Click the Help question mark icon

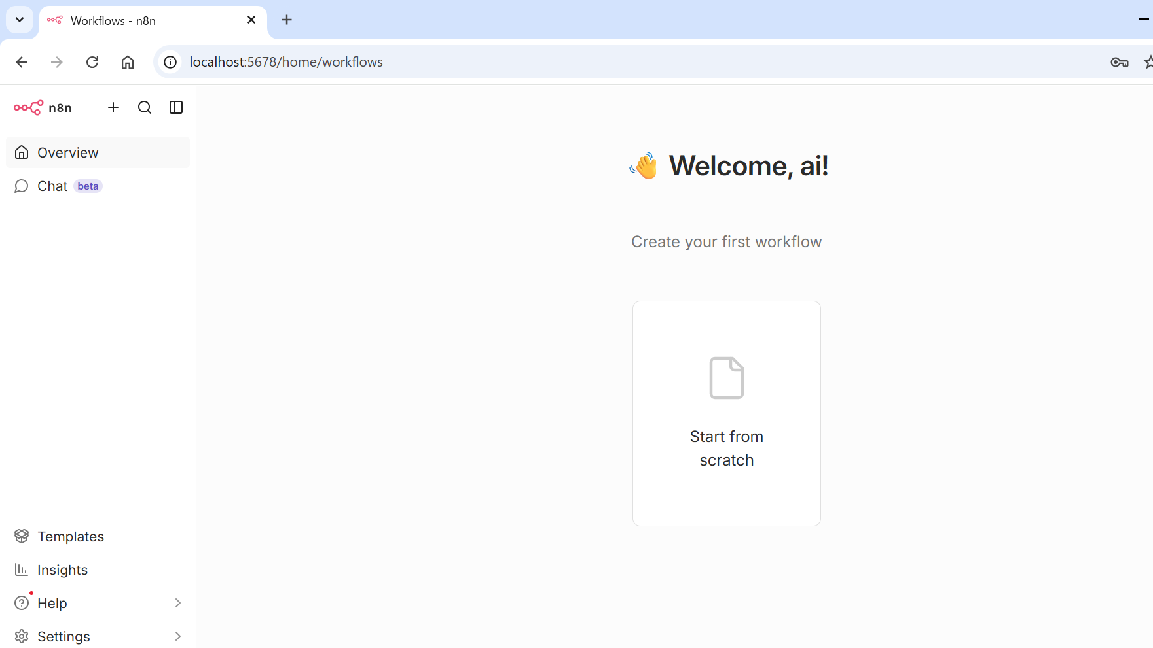22,603
